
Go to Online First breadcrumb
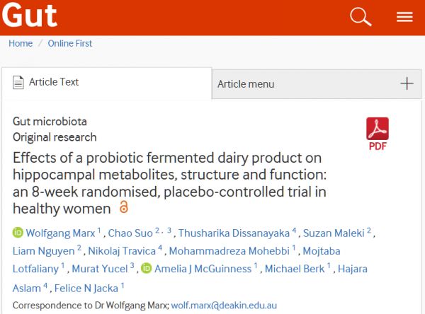[70, 43]
